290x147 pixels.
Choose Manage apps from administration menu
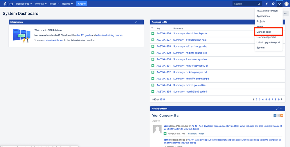tap(264, 32)
